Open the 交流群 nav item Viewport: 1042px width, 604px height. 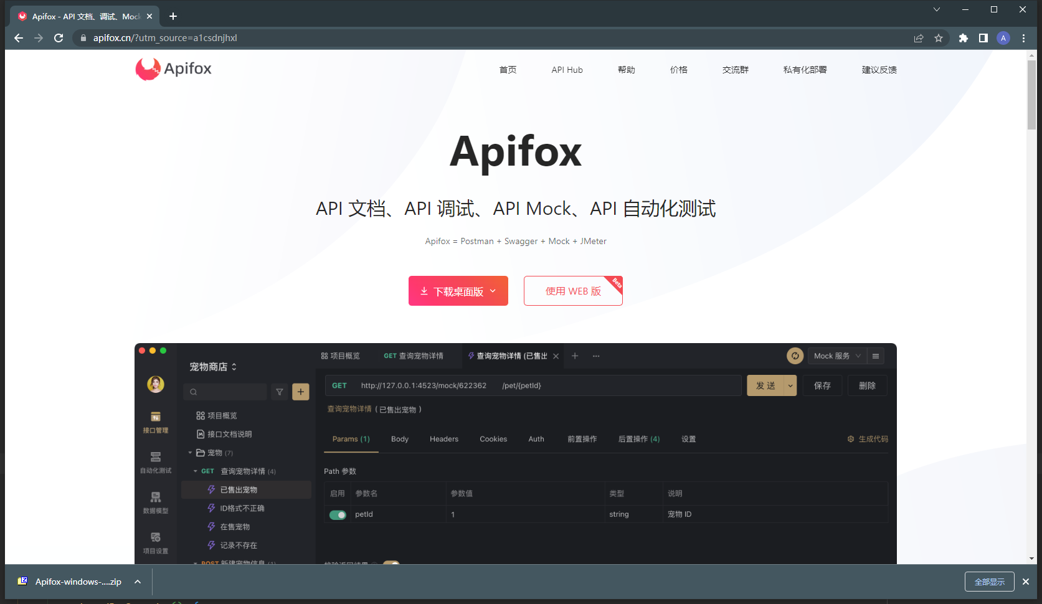[736, 70]
